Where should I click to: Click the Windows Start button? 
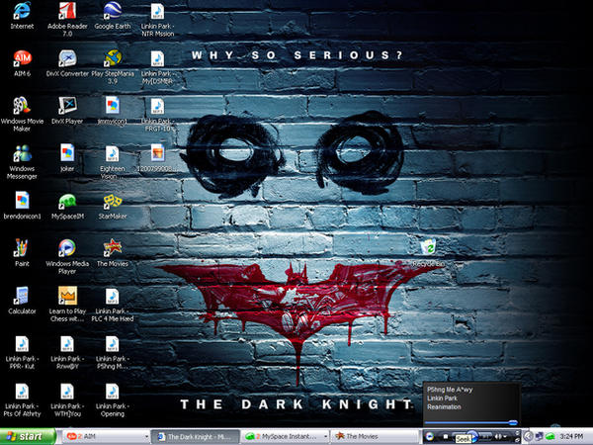pyautogui.click(x=28, y=437)
